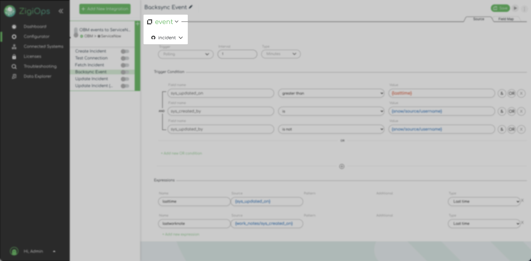Click the Add New Integration button
The width and height of the screenshot is (531, 261).
105,9
